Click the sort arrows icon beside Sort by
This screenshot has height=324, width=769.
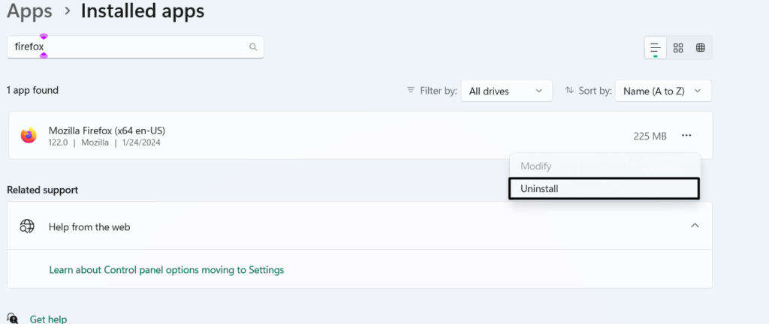click(569, 90)
